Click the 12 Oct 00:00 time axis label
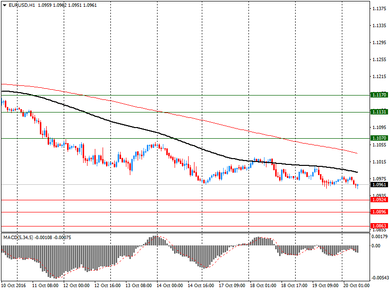Image resolution: width=389 pixels, height=291 pixels. click(x=76, y=286)
